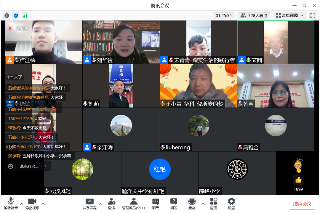The image size is (320, 213).
Task: Open 宫格视图 layout dropdown
Action: pyautogui.click(x=289, y=15)
